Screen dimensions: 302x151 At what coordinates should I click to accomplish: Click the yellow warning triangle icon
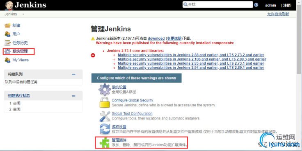coord(93,38)
